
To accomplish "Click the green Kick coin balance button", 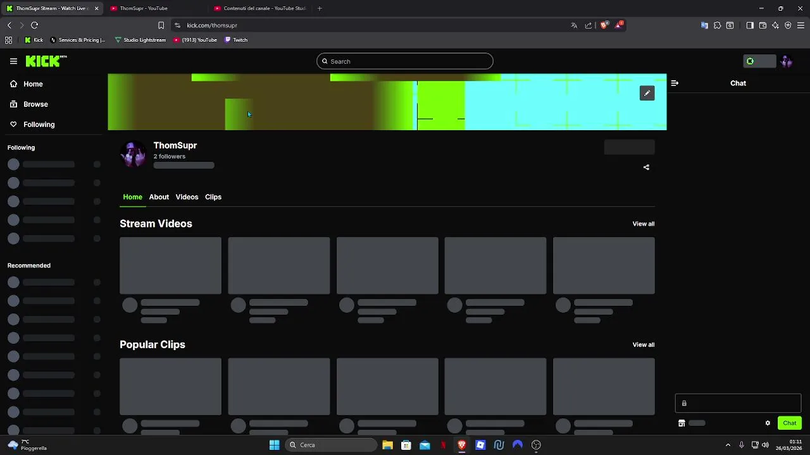I will tap(759, 61).
